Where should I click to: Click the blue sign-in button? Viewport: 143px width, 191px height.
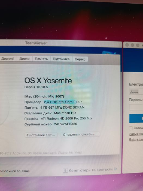(136, 118)
